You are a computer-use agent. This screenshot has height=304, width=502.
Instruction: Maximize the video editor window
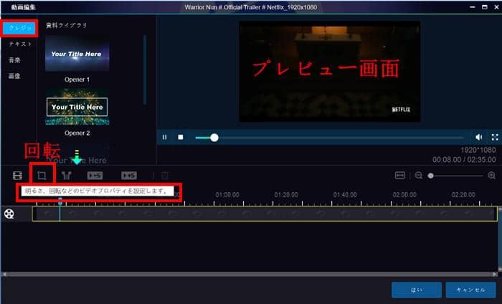485,7
